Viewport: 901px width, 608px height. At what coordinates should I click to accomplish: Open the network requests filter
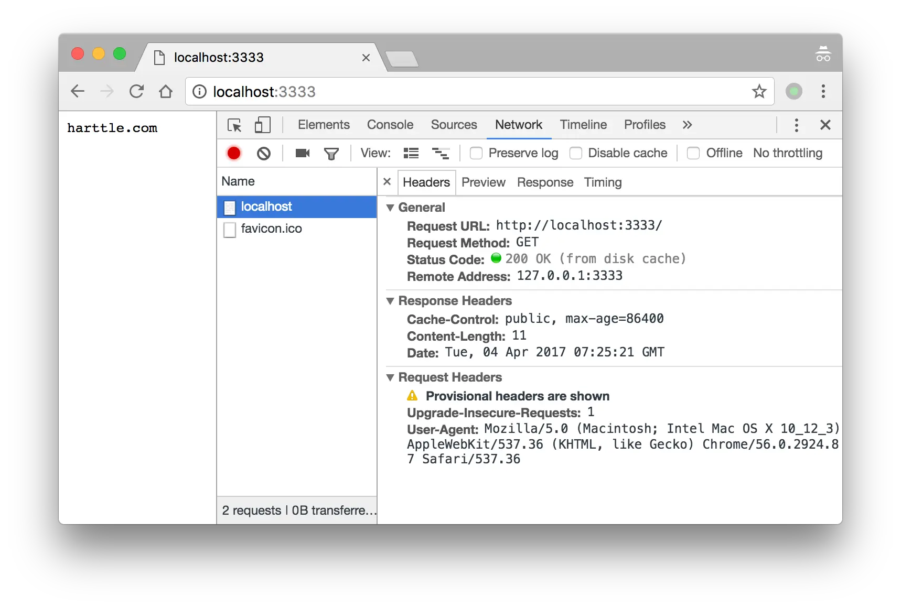[331, 153]
